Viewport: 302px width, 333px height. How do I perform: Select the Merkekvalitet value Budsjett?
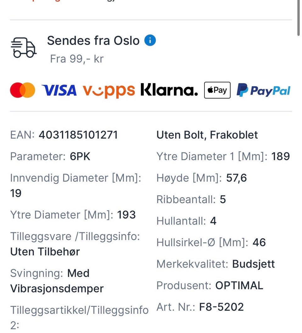[253, 264]
